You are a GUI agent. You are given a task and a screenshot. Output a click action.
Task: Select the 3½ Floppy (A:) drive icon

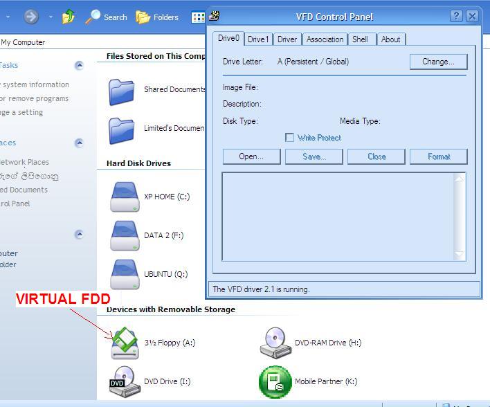click(x=125, y=343)
